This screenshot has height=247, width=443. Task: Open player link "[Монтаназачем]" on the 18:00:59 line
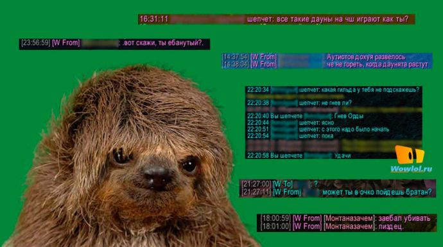350,218
